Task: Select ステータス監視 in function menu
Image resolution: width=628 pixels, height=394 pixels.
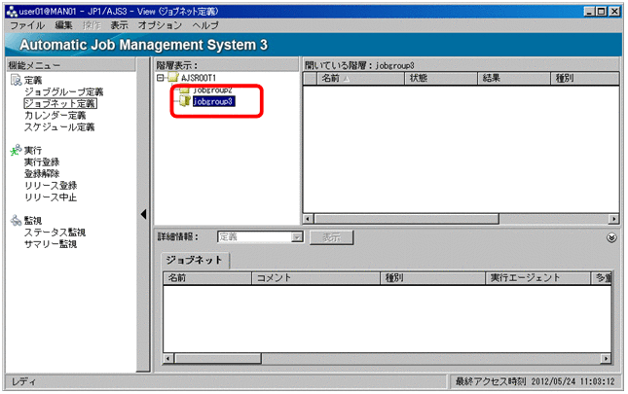Action: coord(55,233)
